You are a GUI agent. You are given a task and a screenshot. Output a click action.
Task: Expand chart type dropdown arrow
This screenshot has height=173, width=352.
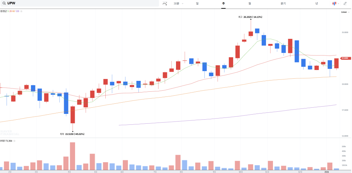pos(339,3)
